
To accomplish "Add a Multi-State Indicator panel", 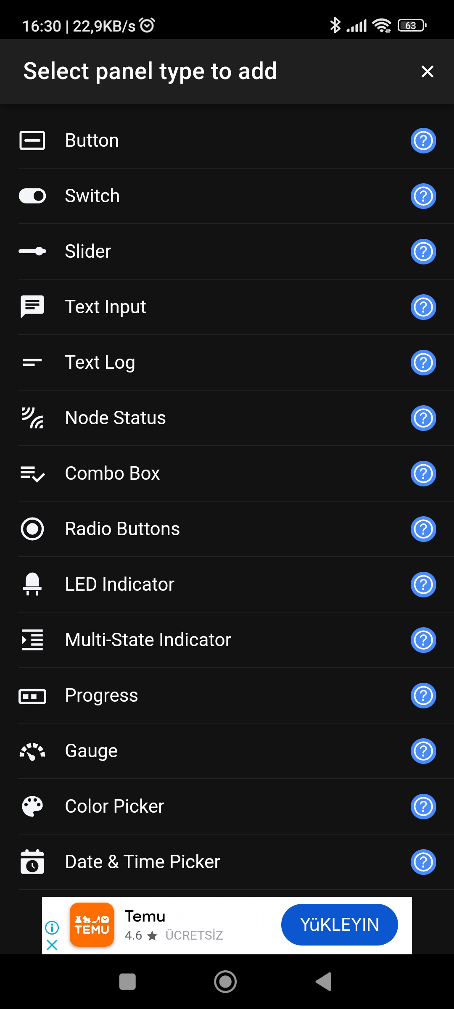I will (x=148, y=640).
